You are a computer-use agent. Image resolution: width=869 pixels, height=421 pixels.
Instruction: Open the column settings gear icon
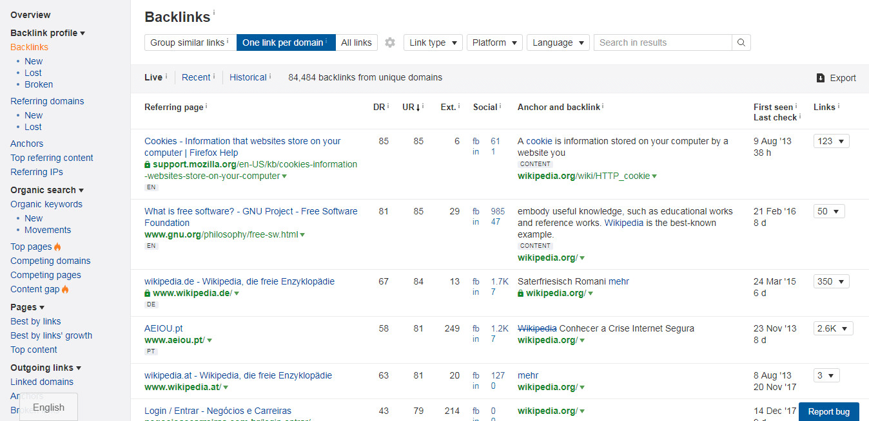point(390,42)
